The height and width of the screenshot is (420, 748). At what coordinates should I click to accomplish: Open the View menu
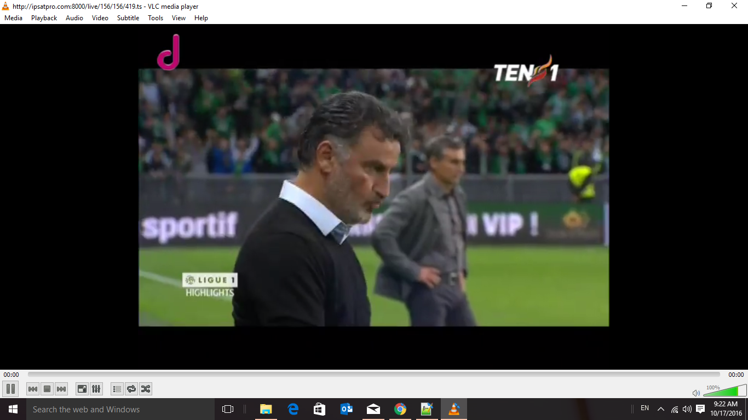[x=179, y=18]
